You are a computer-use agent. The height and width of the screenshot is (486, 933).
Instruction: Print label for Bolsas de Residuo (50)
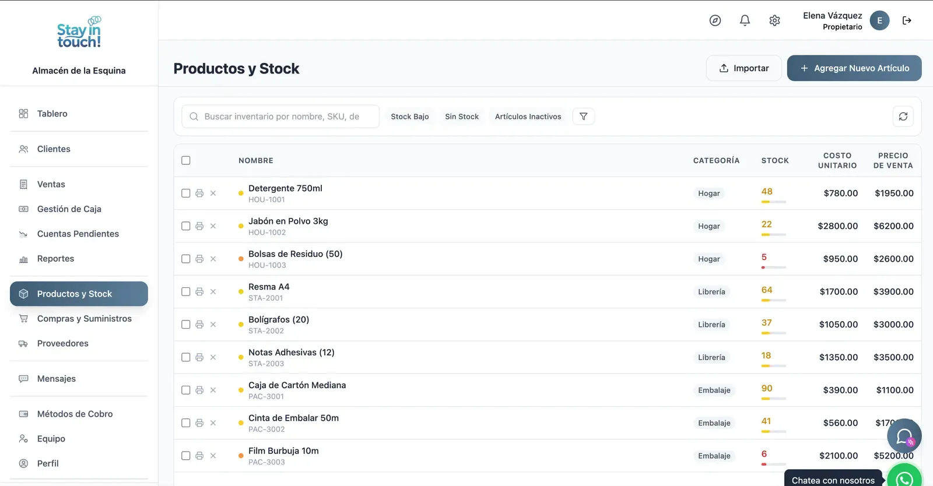point(199,259)
